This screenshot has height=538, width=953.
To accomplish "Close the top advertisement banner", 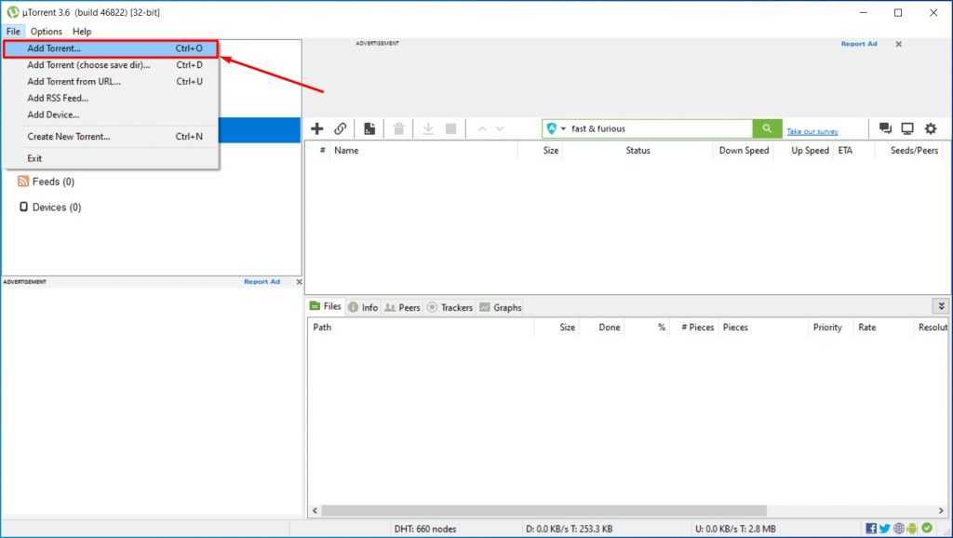I will pyautogui.click(x=898, y=44).
